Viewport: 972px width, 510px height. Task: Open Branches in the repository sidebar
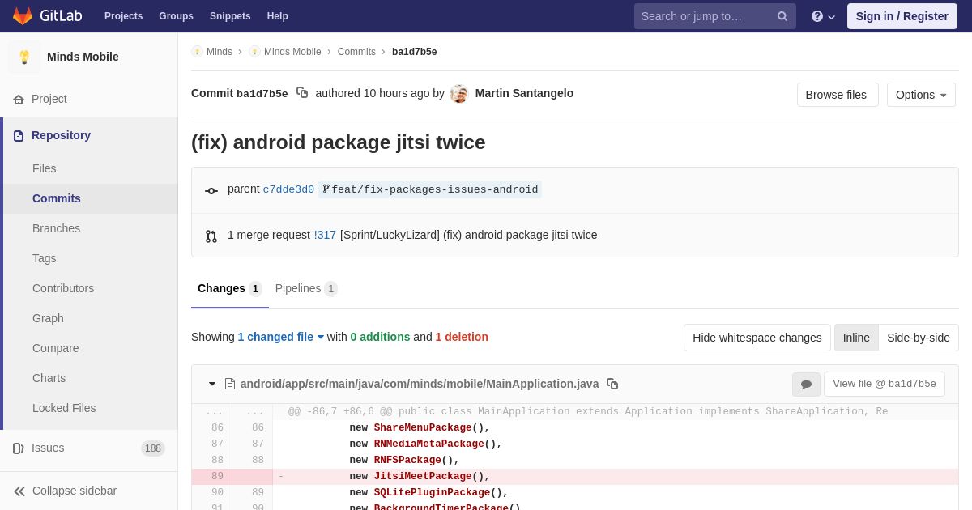[56, 228]
